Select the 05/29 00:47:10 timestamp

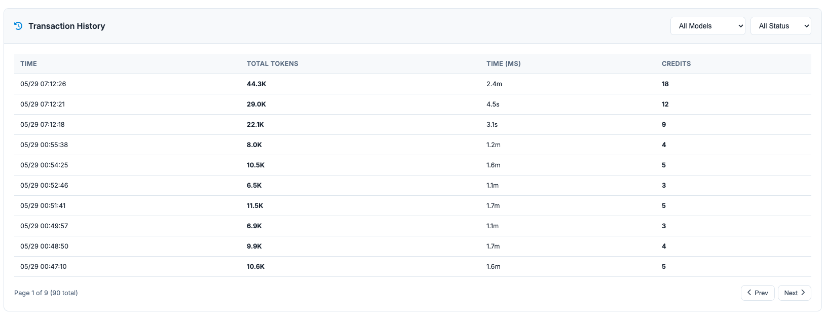pyautogui.click(x=44, y=266)
